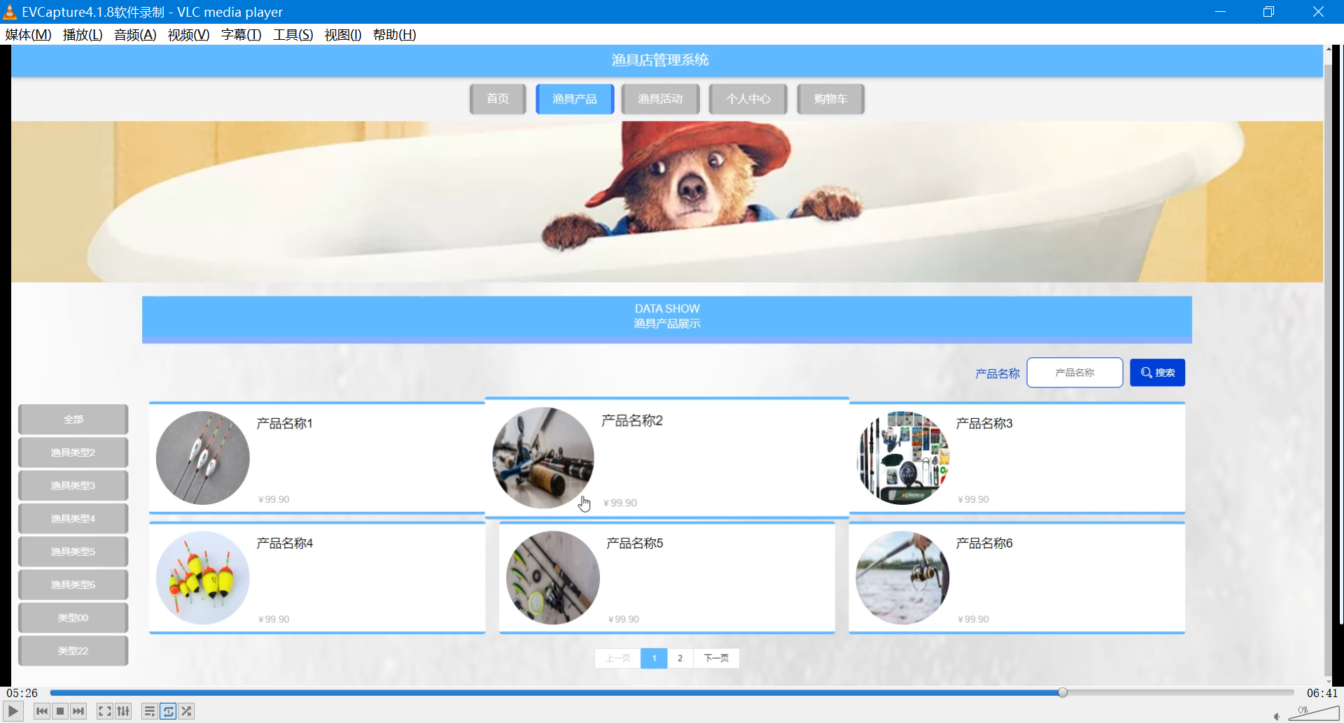This screenshot has height=723, width=1344.
Task: Filter by 类型00 category
Action: click(x=73, y=618)
